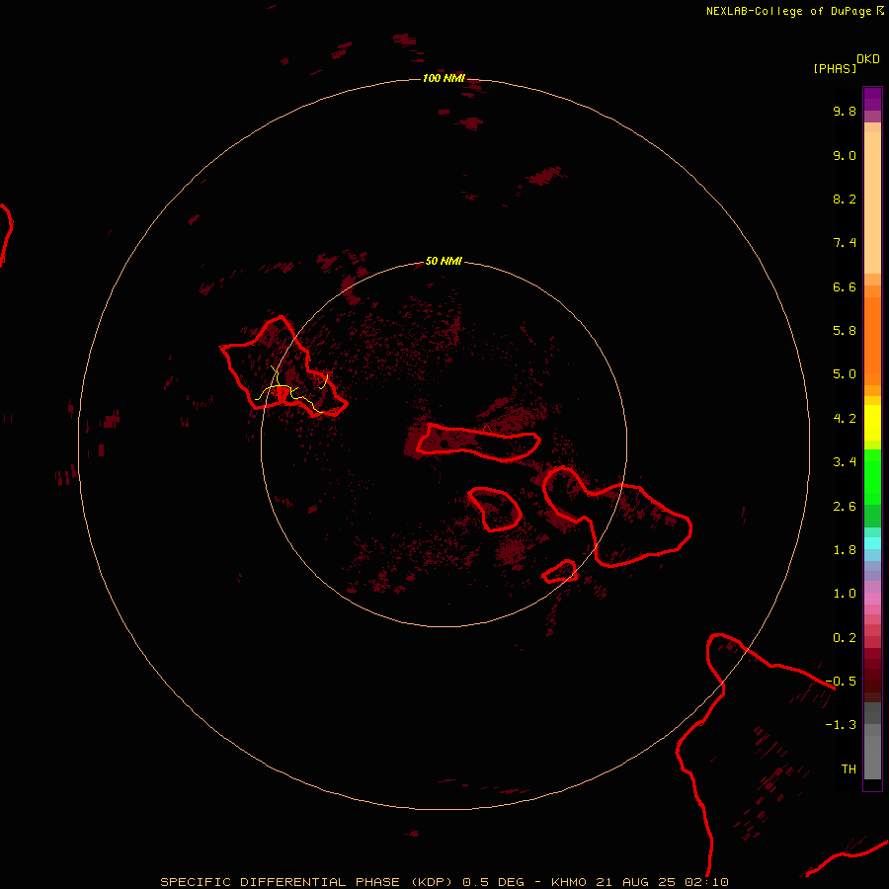Click the yellow road lines on Oahu
The width and height of the screenshot is (889, 889).
click(x=292, y=390)
